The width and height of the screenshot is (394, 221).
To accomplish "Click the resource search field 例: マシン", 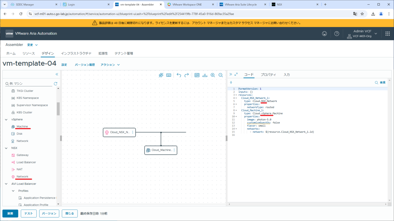I will click(28, 84).
